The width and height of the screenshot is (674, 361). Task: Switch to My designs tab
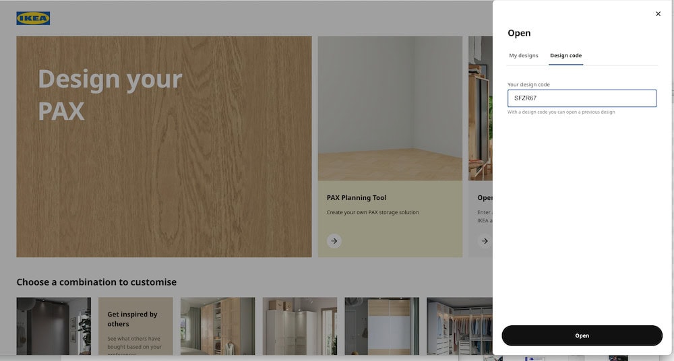click(523, 55)
